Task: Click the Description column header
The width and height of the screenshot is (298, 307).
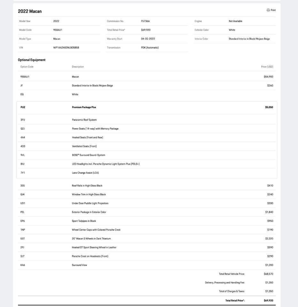Action: coord(78,67)
